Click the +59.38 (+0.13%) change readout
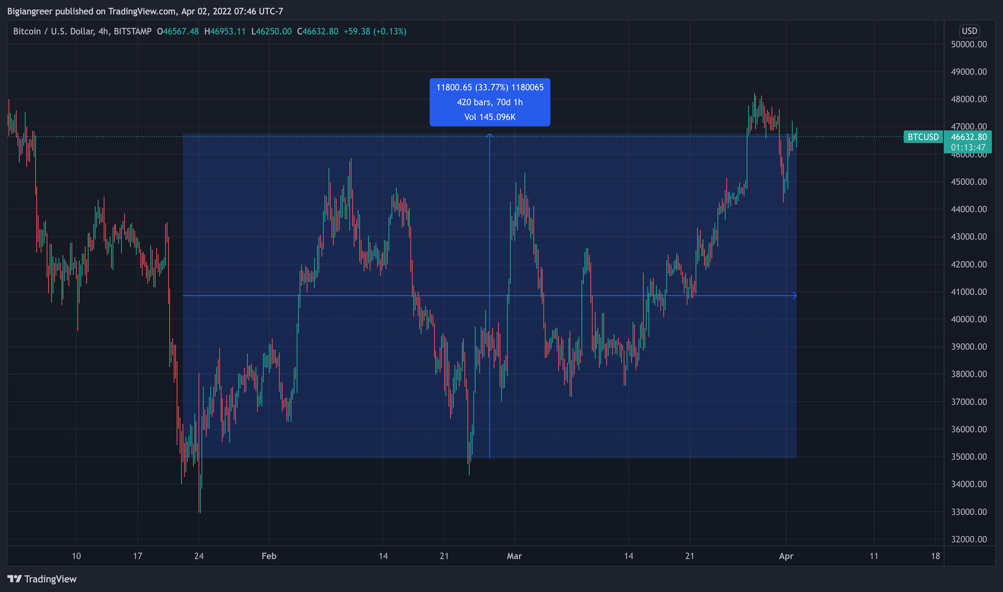 point(375,31)
